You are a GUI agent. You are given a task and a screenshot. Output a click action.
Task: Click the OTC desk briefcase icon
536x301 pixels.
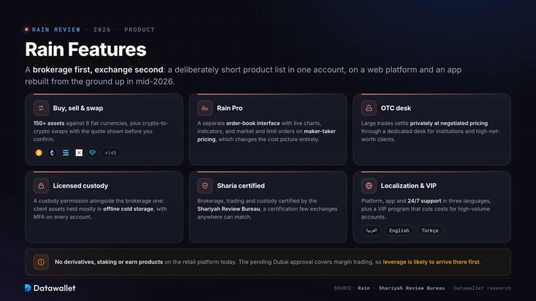coord(369,108)
